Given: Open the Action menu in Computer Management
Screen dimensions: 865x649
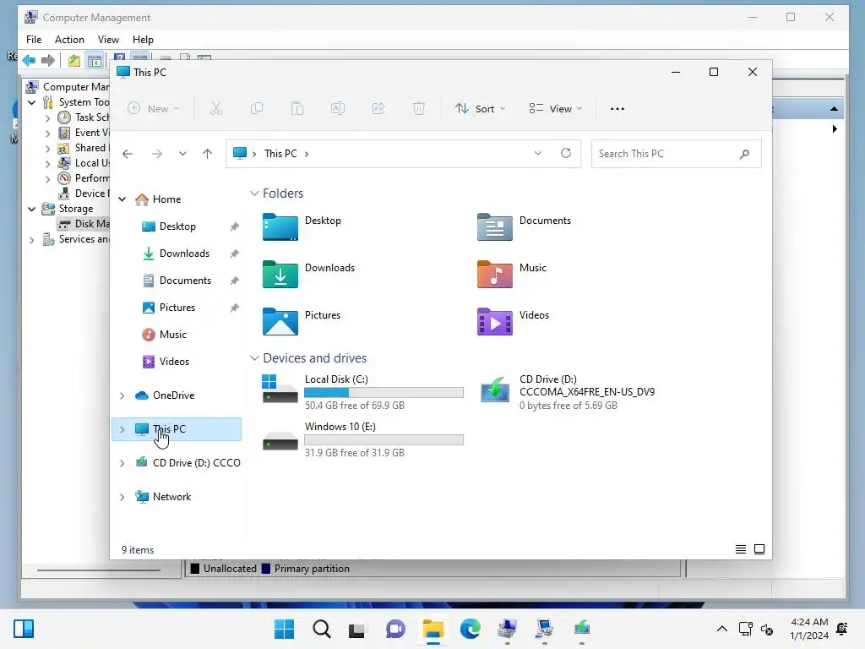Looking at the screenshot, I should 69,40.
